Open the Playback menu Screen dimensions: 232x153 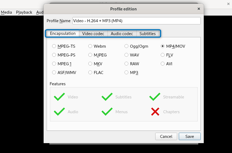pos(24,12)
